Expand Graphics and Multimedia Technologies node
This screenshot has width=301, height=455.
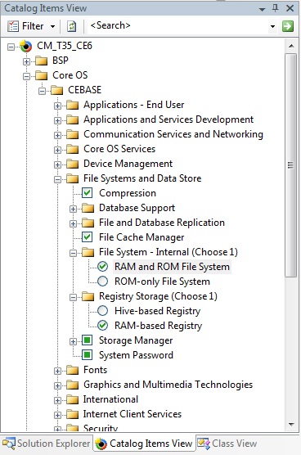click(57, 385)
